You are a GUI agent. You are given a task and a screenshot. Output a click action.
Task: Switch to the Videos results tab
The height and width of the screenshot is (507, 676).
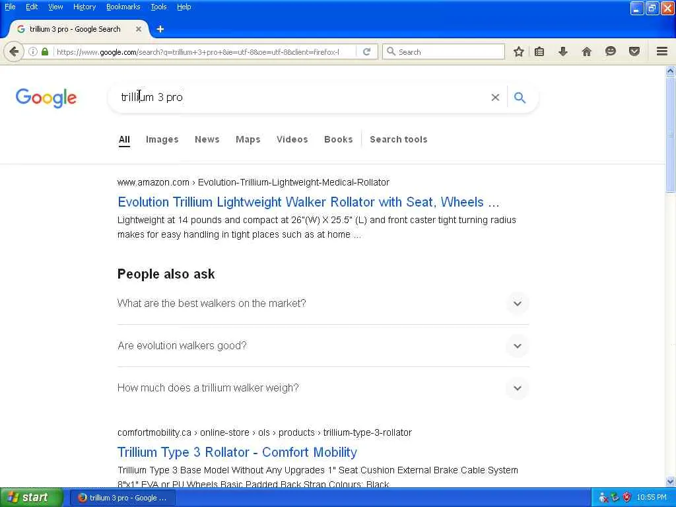click(292, 139)
